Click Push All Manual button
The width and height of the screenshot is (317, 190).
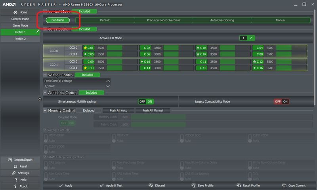[x=153, y=110]
